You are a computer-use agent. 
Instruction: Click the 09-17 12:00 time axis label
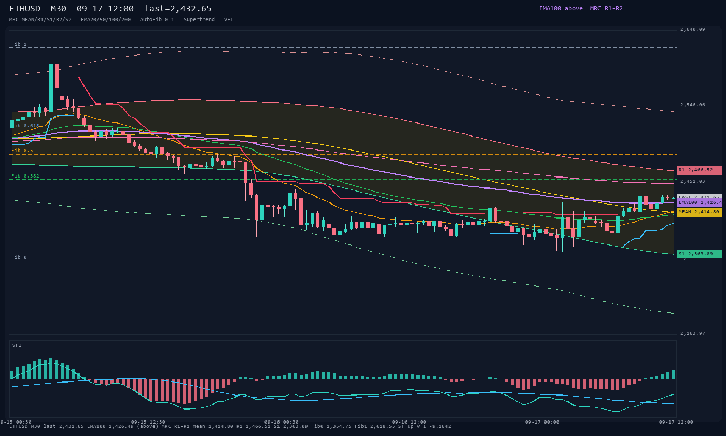pyautogui.click(x=676, y=422)
